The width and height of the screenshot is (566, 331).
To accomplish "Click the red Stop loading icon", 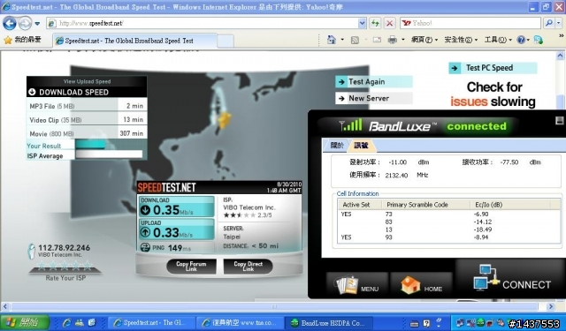I will (389, 24).
